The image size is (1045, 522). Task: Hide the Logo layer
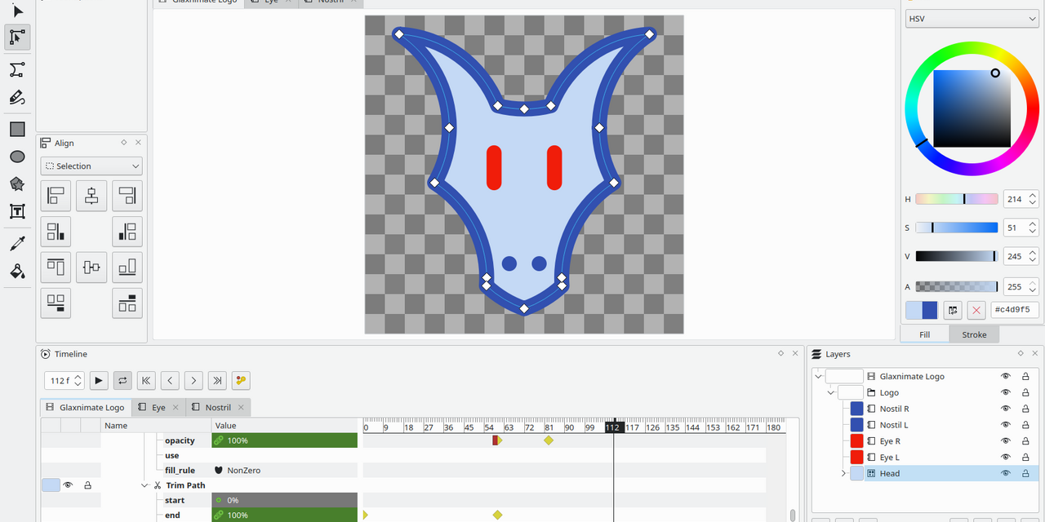click(x=1006, y=392)
